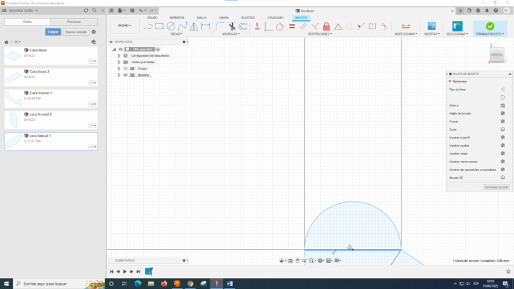Search in the data panel

click(x=95, y=10)
